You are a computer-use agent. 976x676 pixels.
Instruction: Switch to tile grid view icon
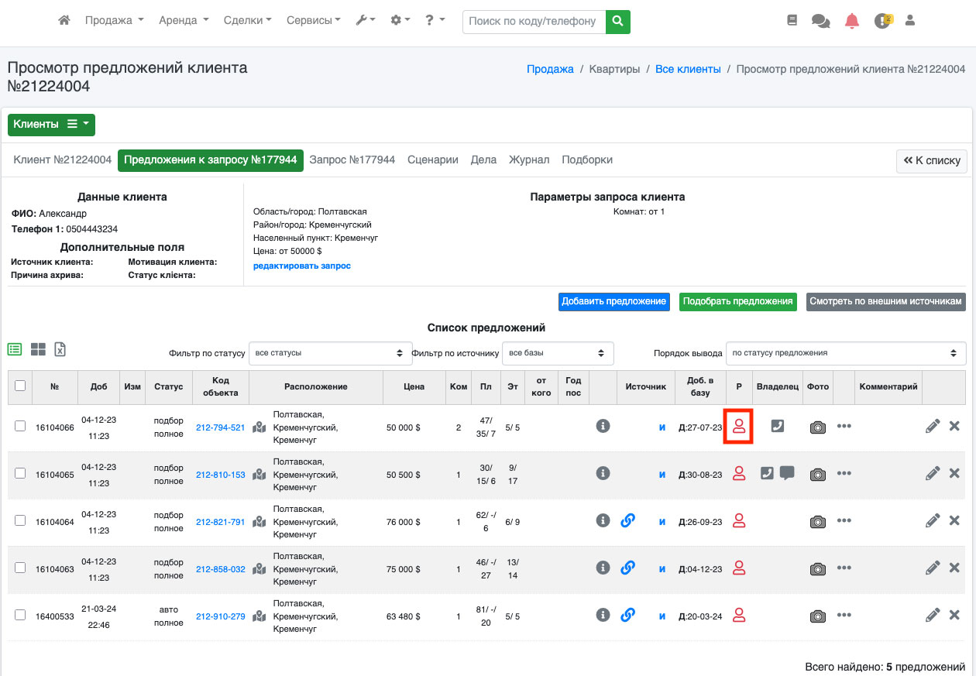tap(38, 349)
